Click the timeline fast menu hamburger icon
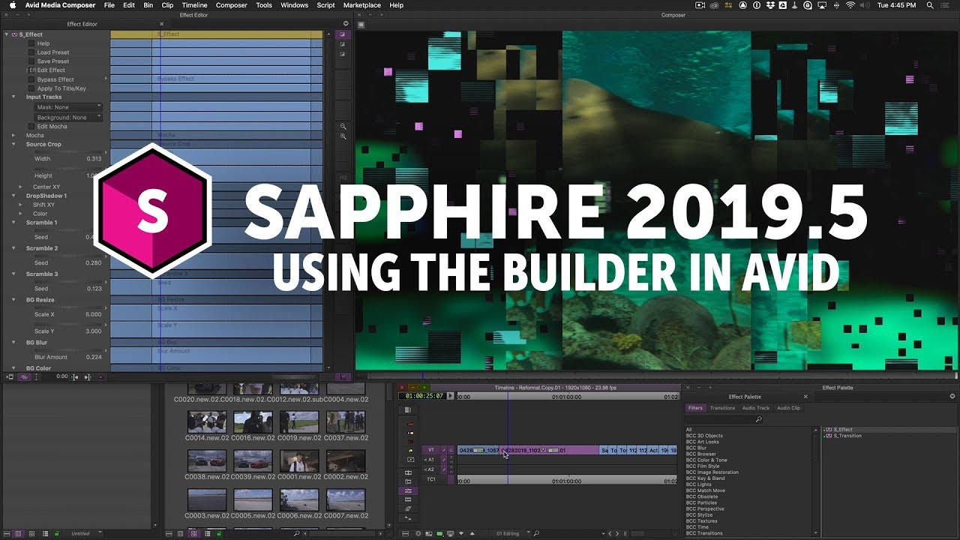 click(x=408, y=410)
